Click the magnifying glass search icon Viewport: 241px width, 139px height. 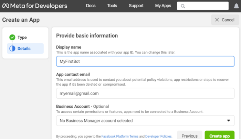(183, 6)
